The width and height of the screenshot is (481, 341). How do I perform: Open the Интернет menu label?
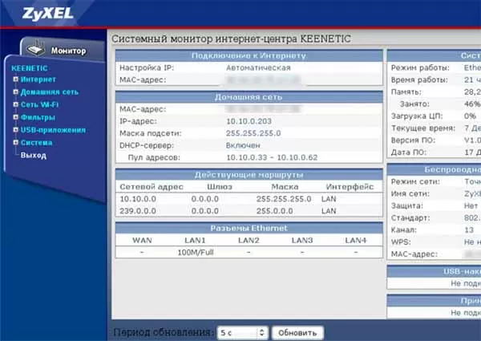point(38,80)
